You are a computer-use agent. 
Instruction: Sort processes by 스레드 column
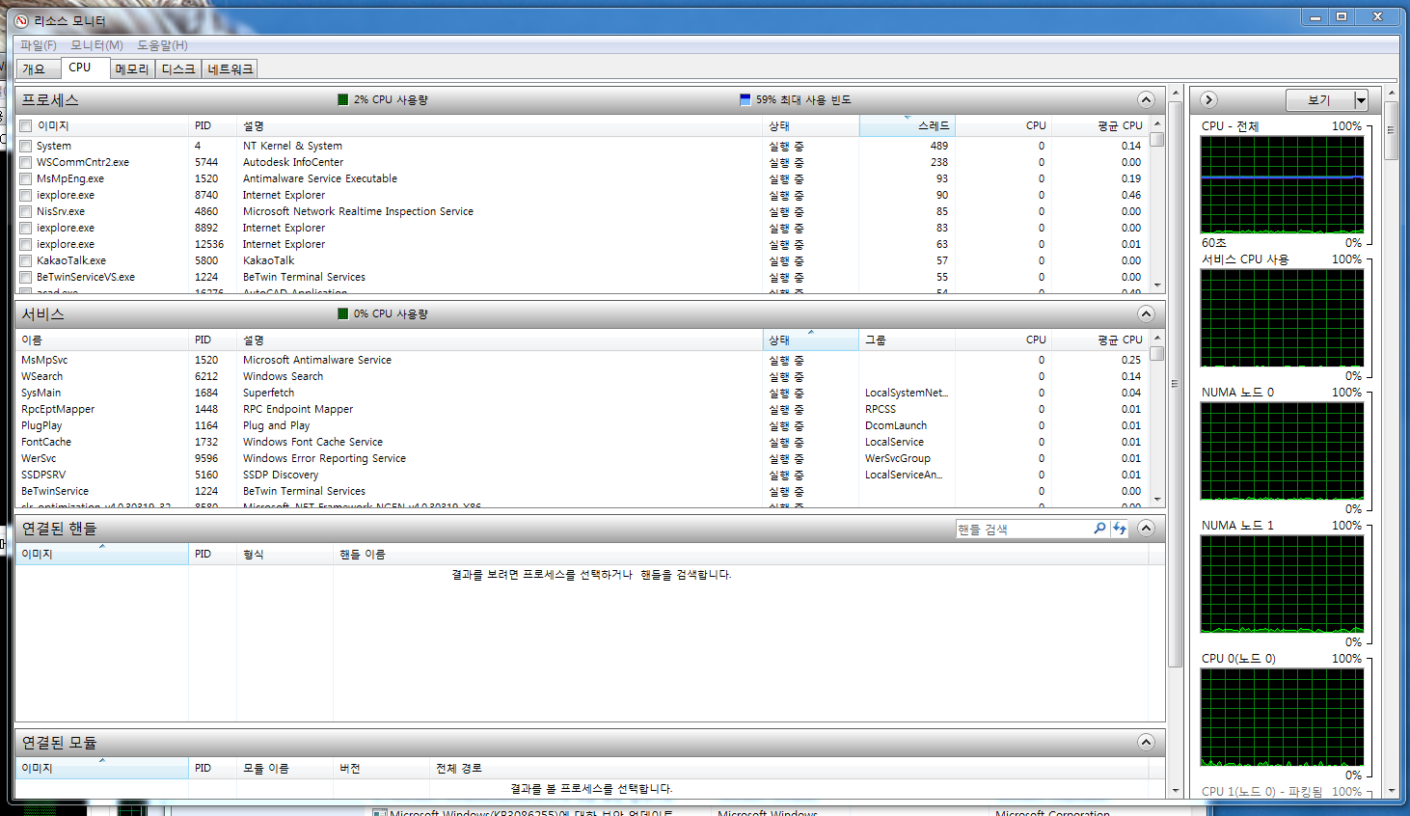click(x=907, y=125)
